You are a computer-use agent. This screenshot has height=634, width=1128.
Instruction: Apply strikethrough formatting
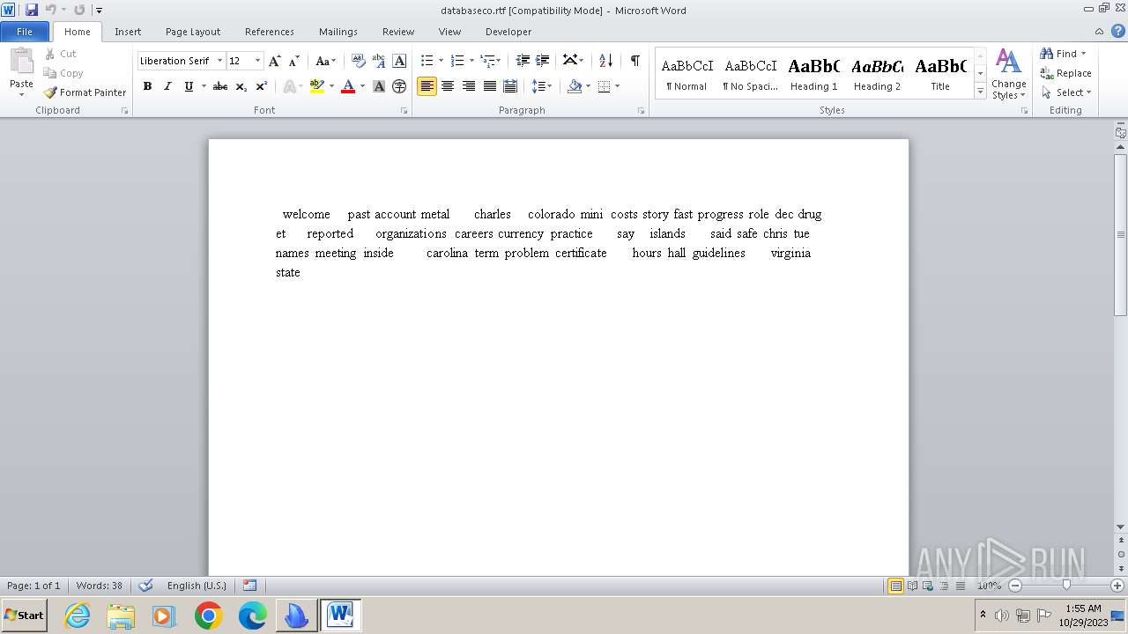[x=220, y=86]
